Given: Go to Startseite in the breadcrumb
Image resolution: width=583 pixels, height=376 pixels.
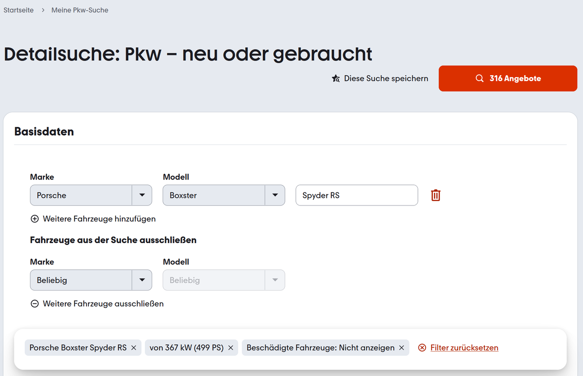Looking at the screenshot, I should [18, 10].
